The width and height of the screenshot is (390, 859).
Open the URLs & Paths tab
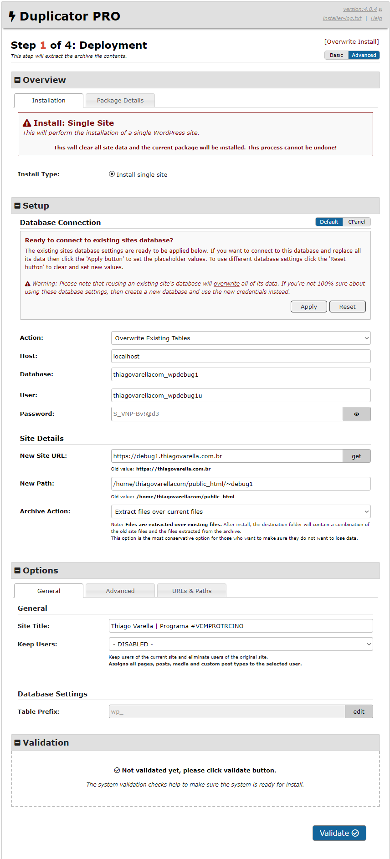coord(192,591)
